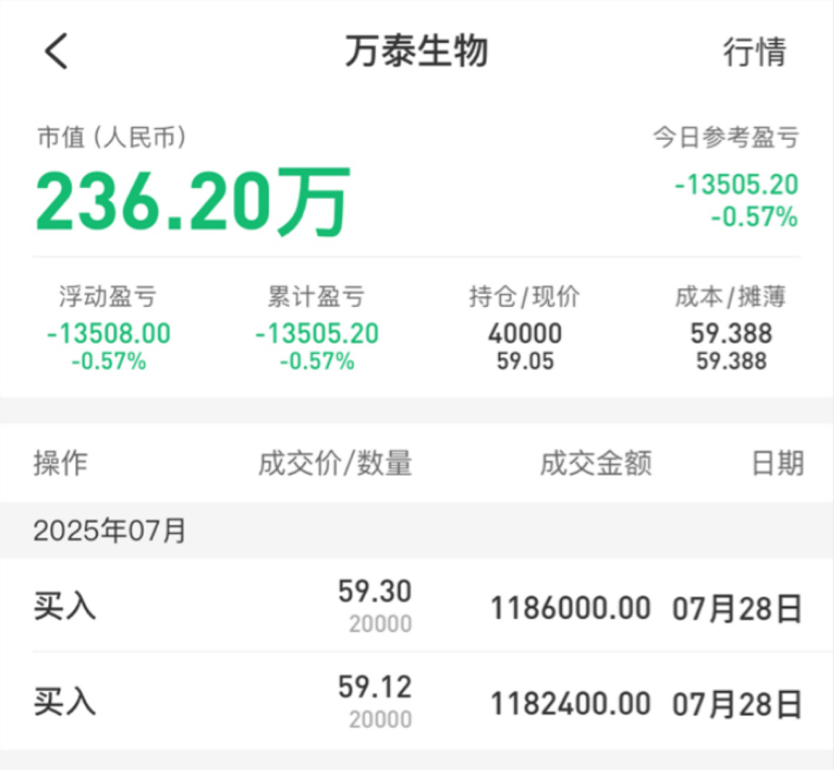The height and width of the screenshot is (770, 834).
Task: Open the 买入 trade at price 59.12
Action: point(417,702)
